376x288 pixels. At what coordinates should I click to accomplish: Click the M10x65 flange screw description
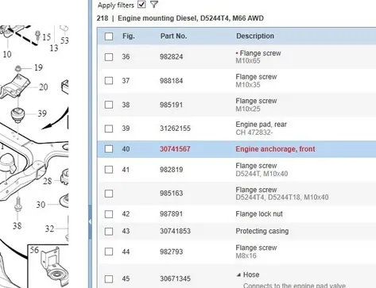(x=258, y=56)
